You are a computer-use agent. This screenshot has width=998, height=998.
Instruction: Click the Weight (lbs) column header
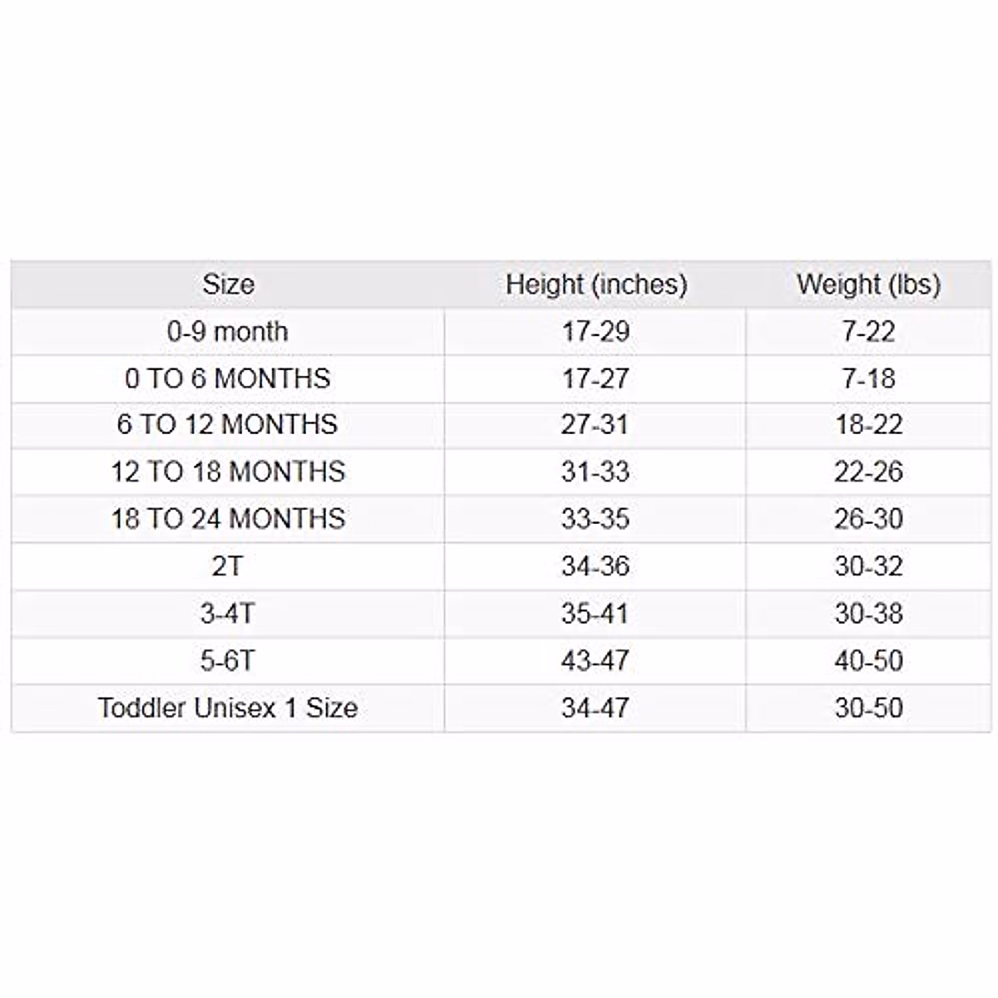(x=868, y=284)
